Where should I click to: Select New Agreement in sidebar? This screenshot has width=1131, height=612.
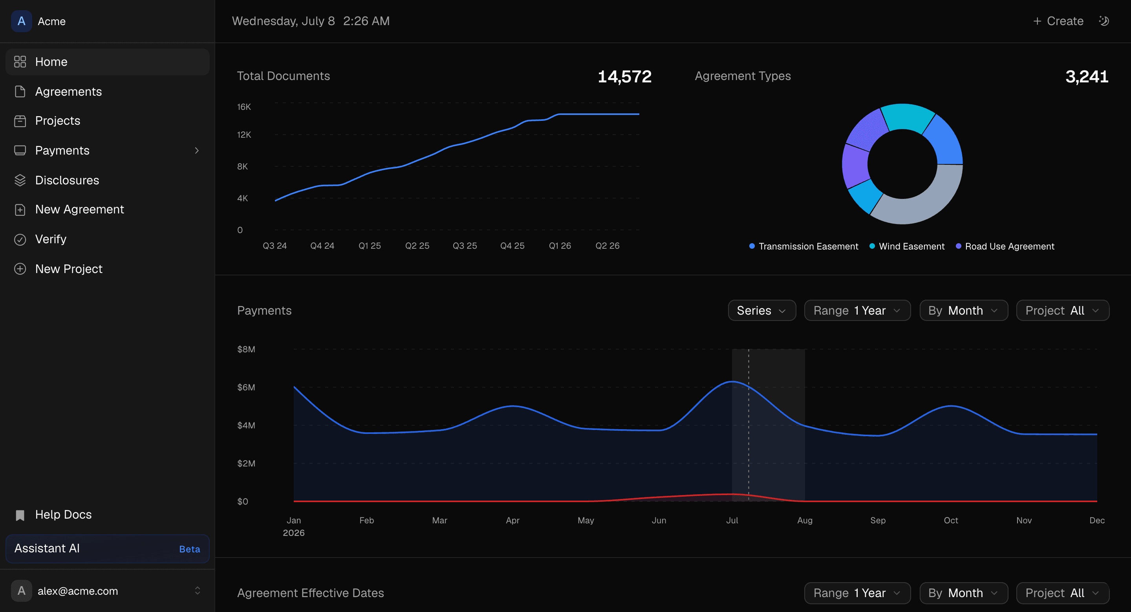108,210
